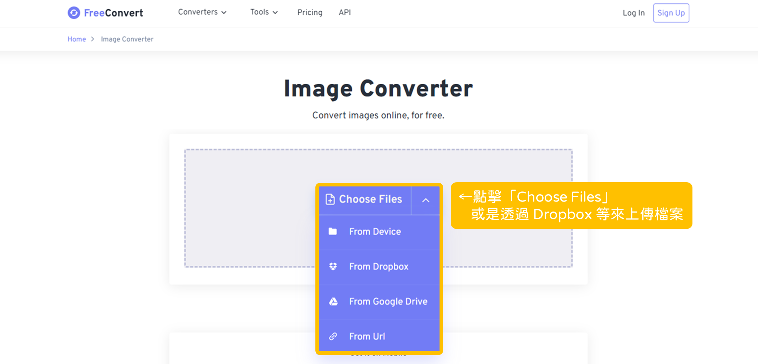Click the link icon beside From Url
This screenshot has width=758, height=364.
tap(333, 336)
